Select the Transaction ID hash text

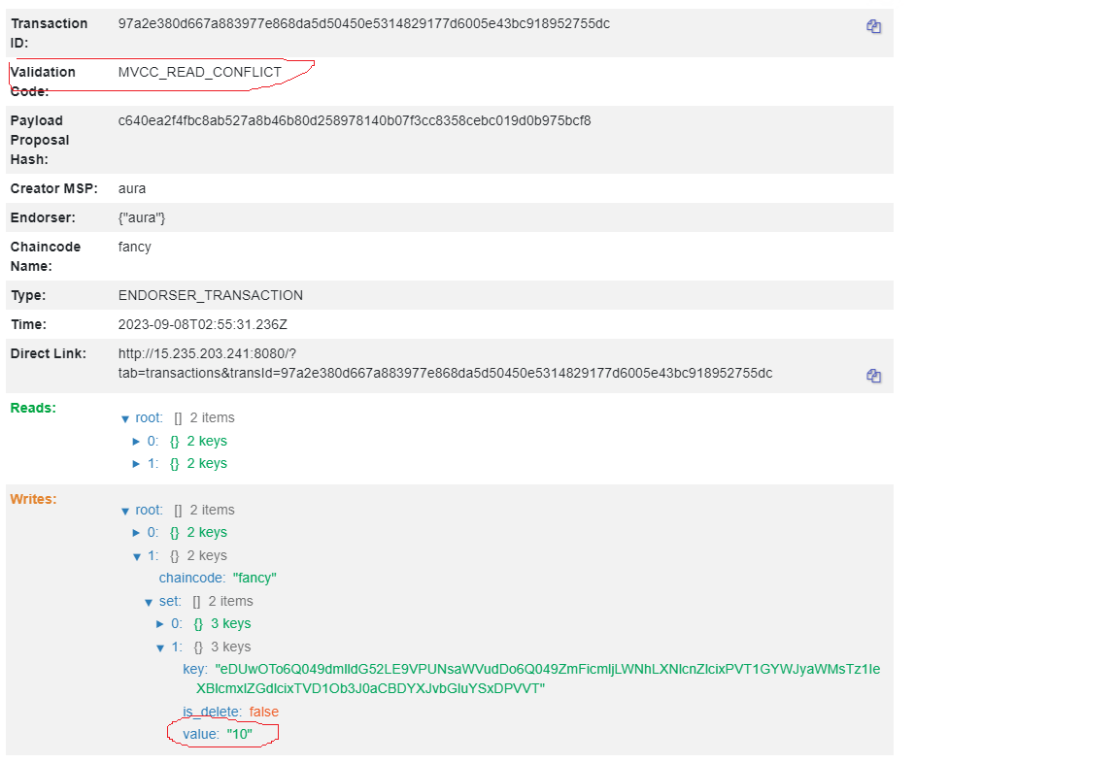coord(364,23)
